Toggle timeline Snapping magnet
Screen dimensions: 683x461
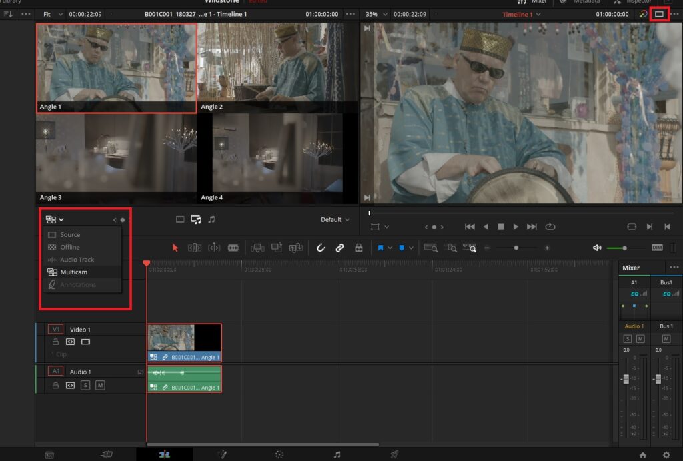coord(321,248)
